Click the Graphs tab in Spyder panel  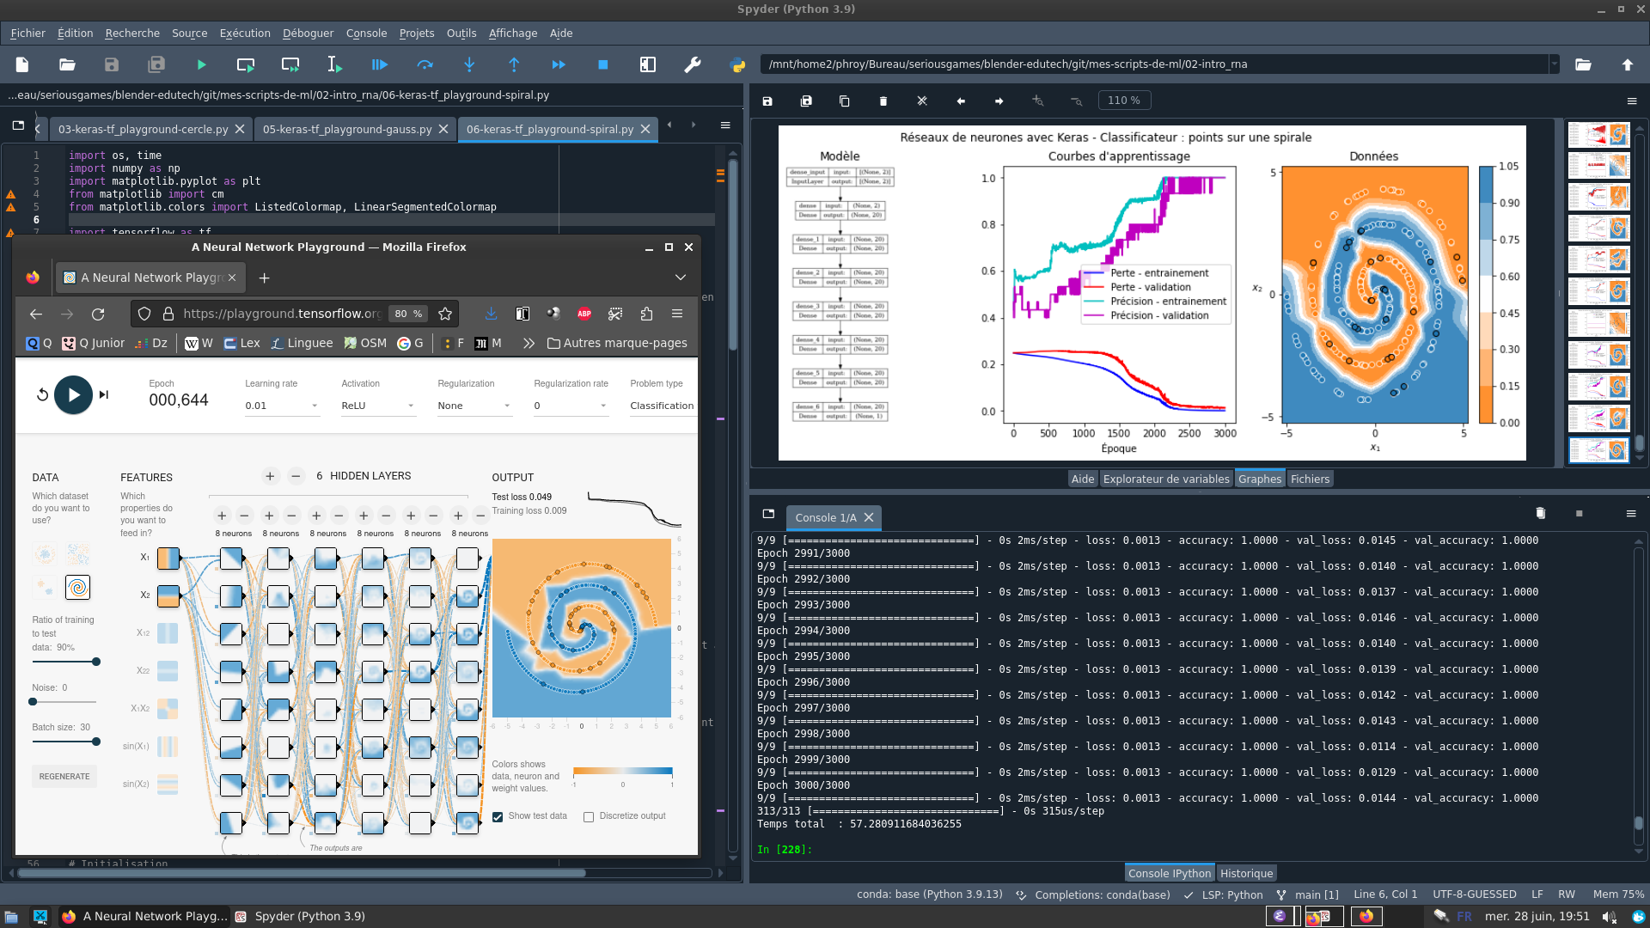tap(1258, 478)
